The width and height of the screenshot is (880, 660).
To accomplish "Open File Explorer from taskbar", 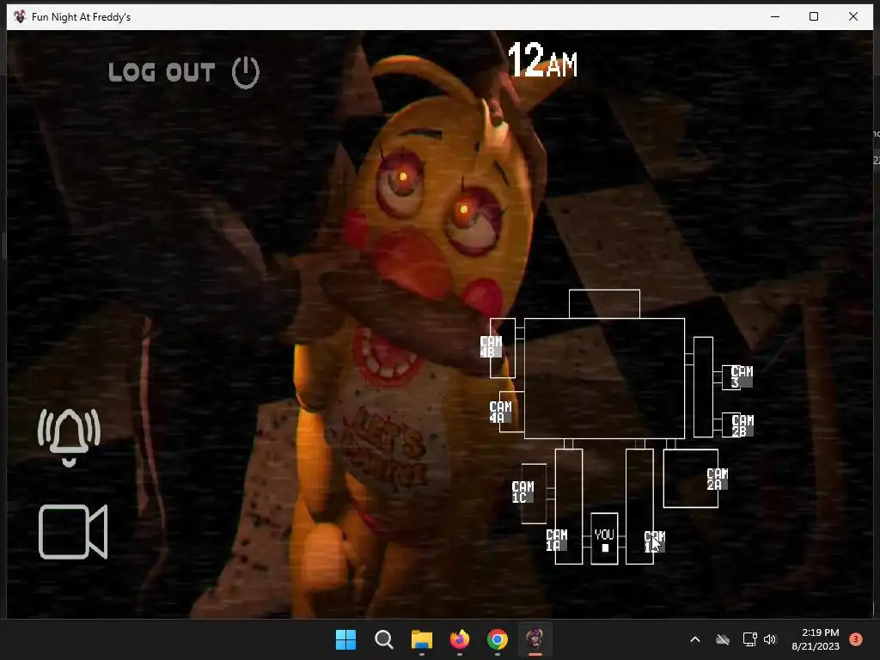I will (421, 639).
